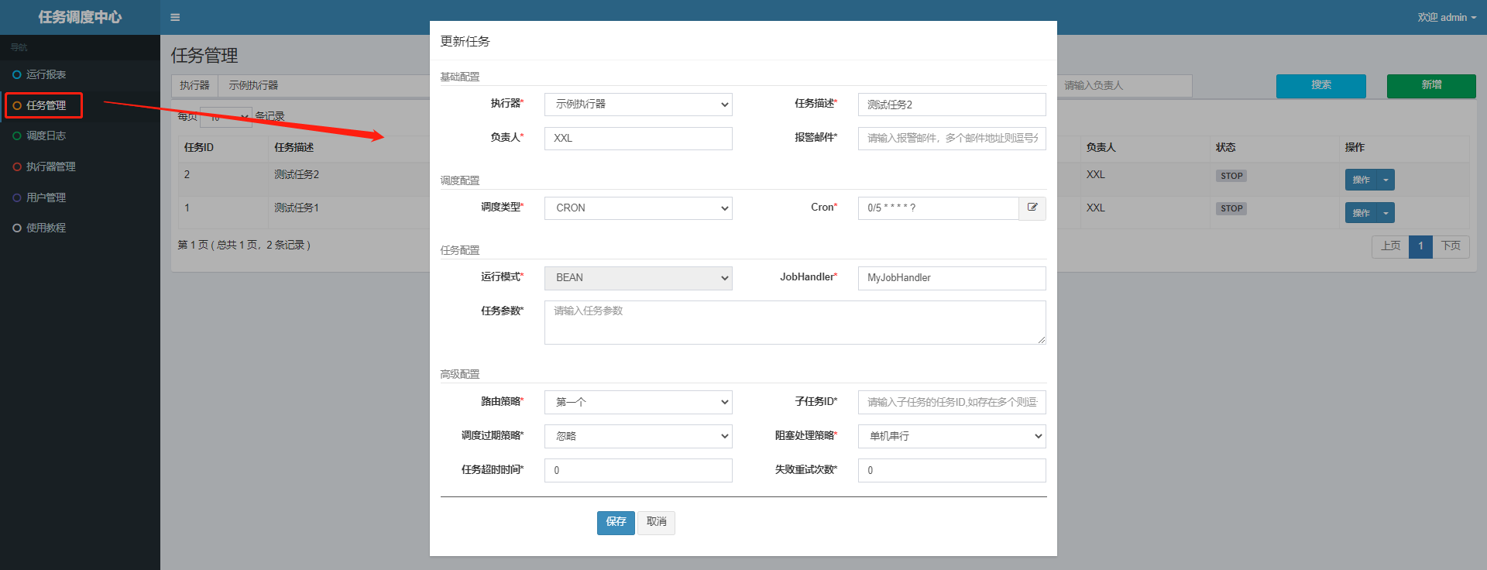The height and width of the screenshot is (570, 1487).
Task: Click the 运行报表 circle icon in sidebar
Action: [x=17, y=74]
